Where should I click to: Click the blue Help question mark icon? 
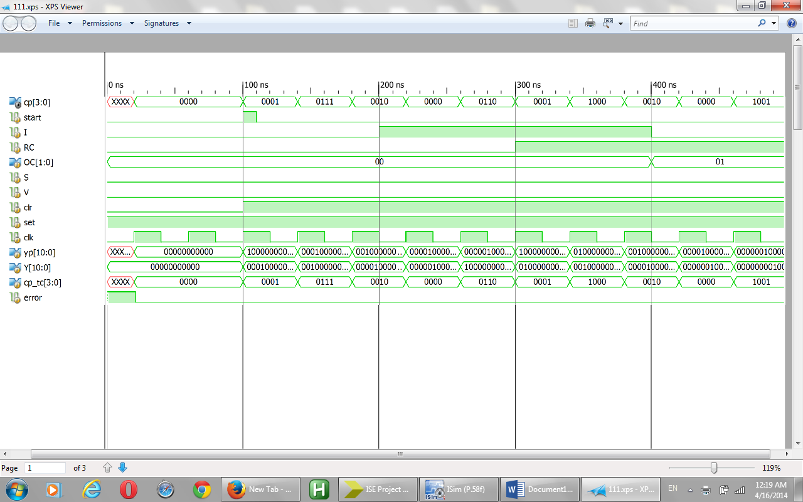[x=791, y=23]
